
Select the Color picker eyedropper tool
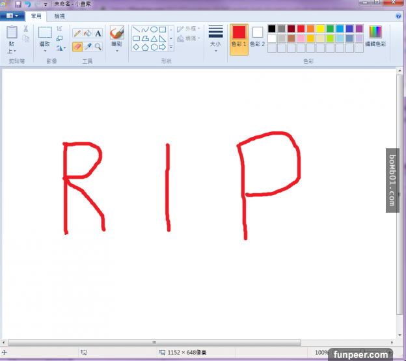[x=87, y=47]
